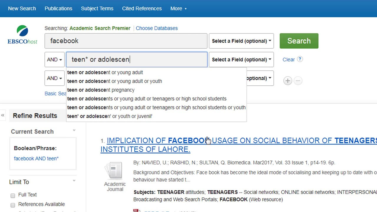Image resolution: width=377 pixels, height=212 pixels.
Task: Open the first Select a Field dropdown
Action: [241, 41]
